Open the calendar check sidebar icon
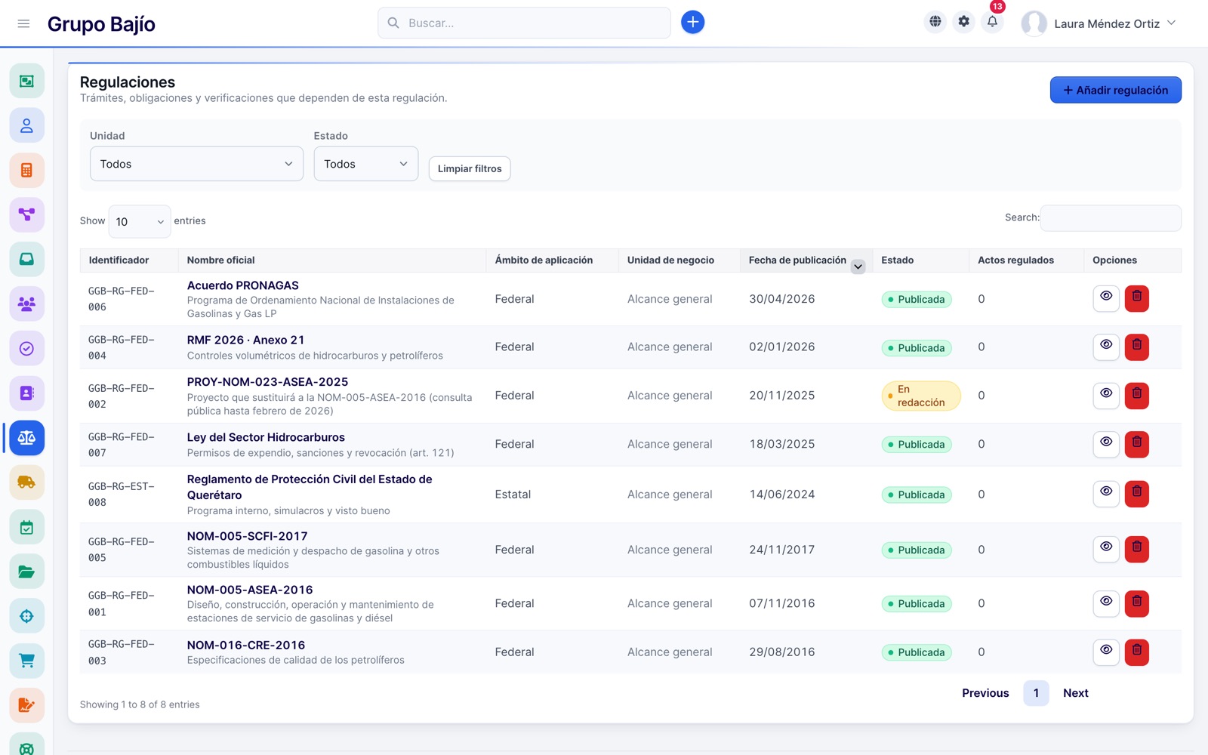 coord(26,527)
